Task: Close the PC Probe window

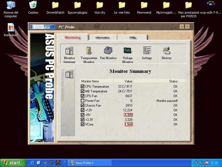Action: coord(187,26)
